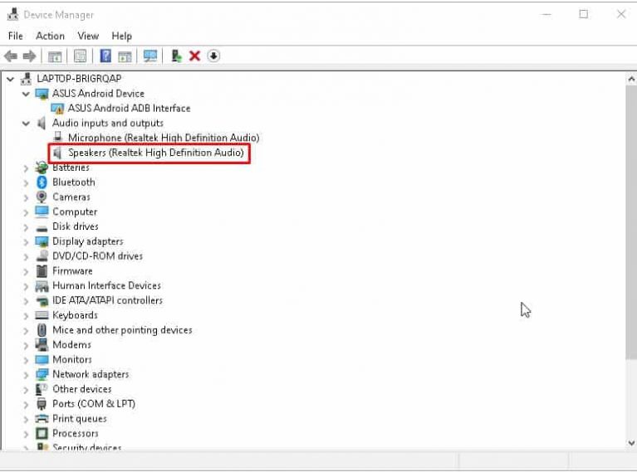Open the Properties toolbar icon
Screen dimensions: 637x472
(x=80, y=56)
